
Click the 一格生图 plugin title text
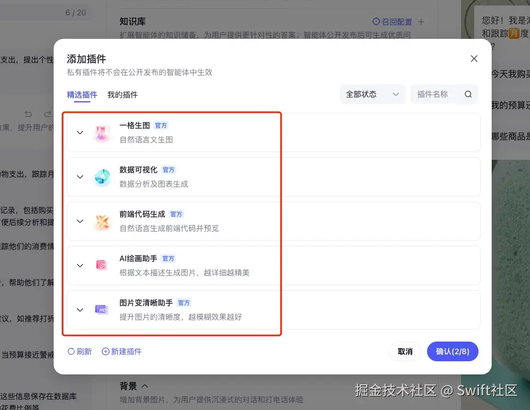[135, 125]
